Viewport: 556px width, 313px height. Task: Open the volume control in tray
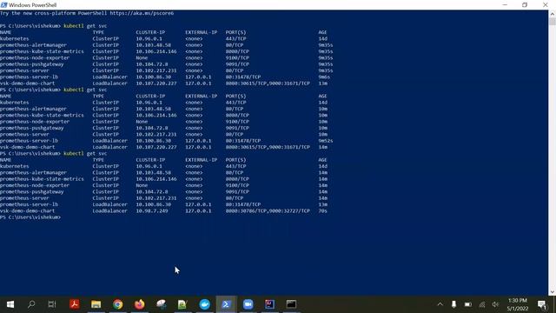496,304
